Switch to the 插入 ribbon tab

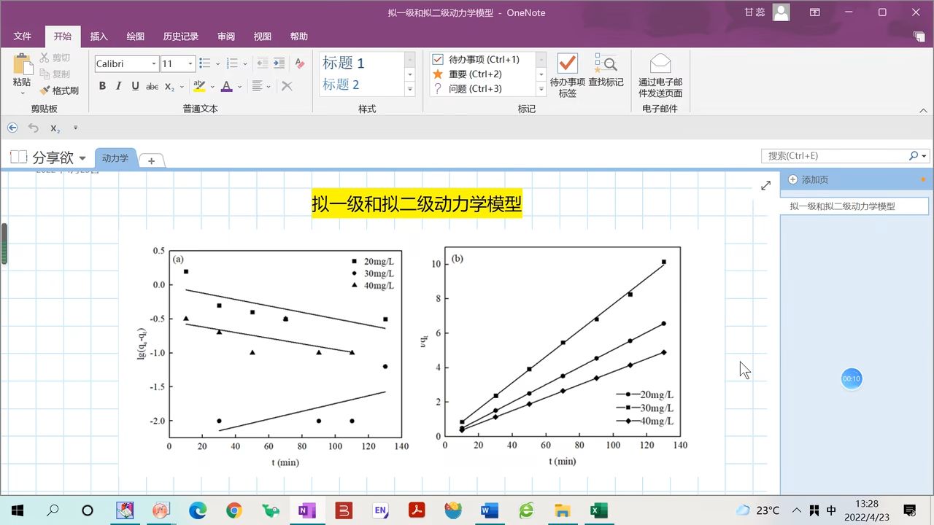pyautogui.click(x=99, y=36)
